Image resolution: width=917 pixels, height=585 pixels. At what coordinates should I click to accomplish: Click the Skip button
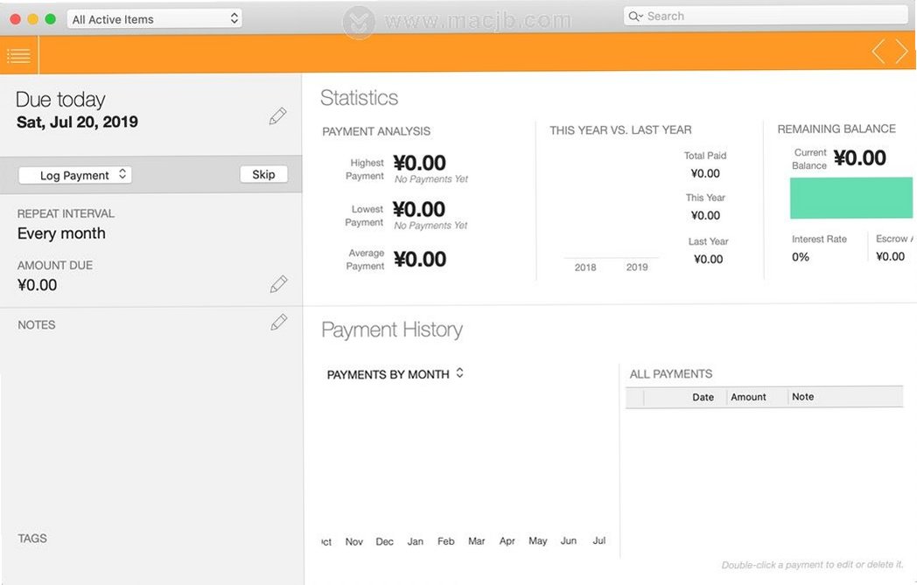click(263, 174)
